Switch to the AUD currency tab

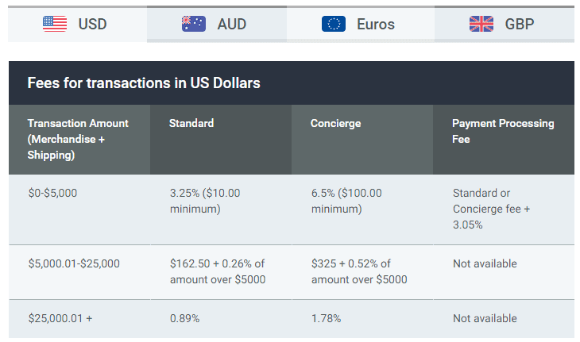click(x=217, y=24)
